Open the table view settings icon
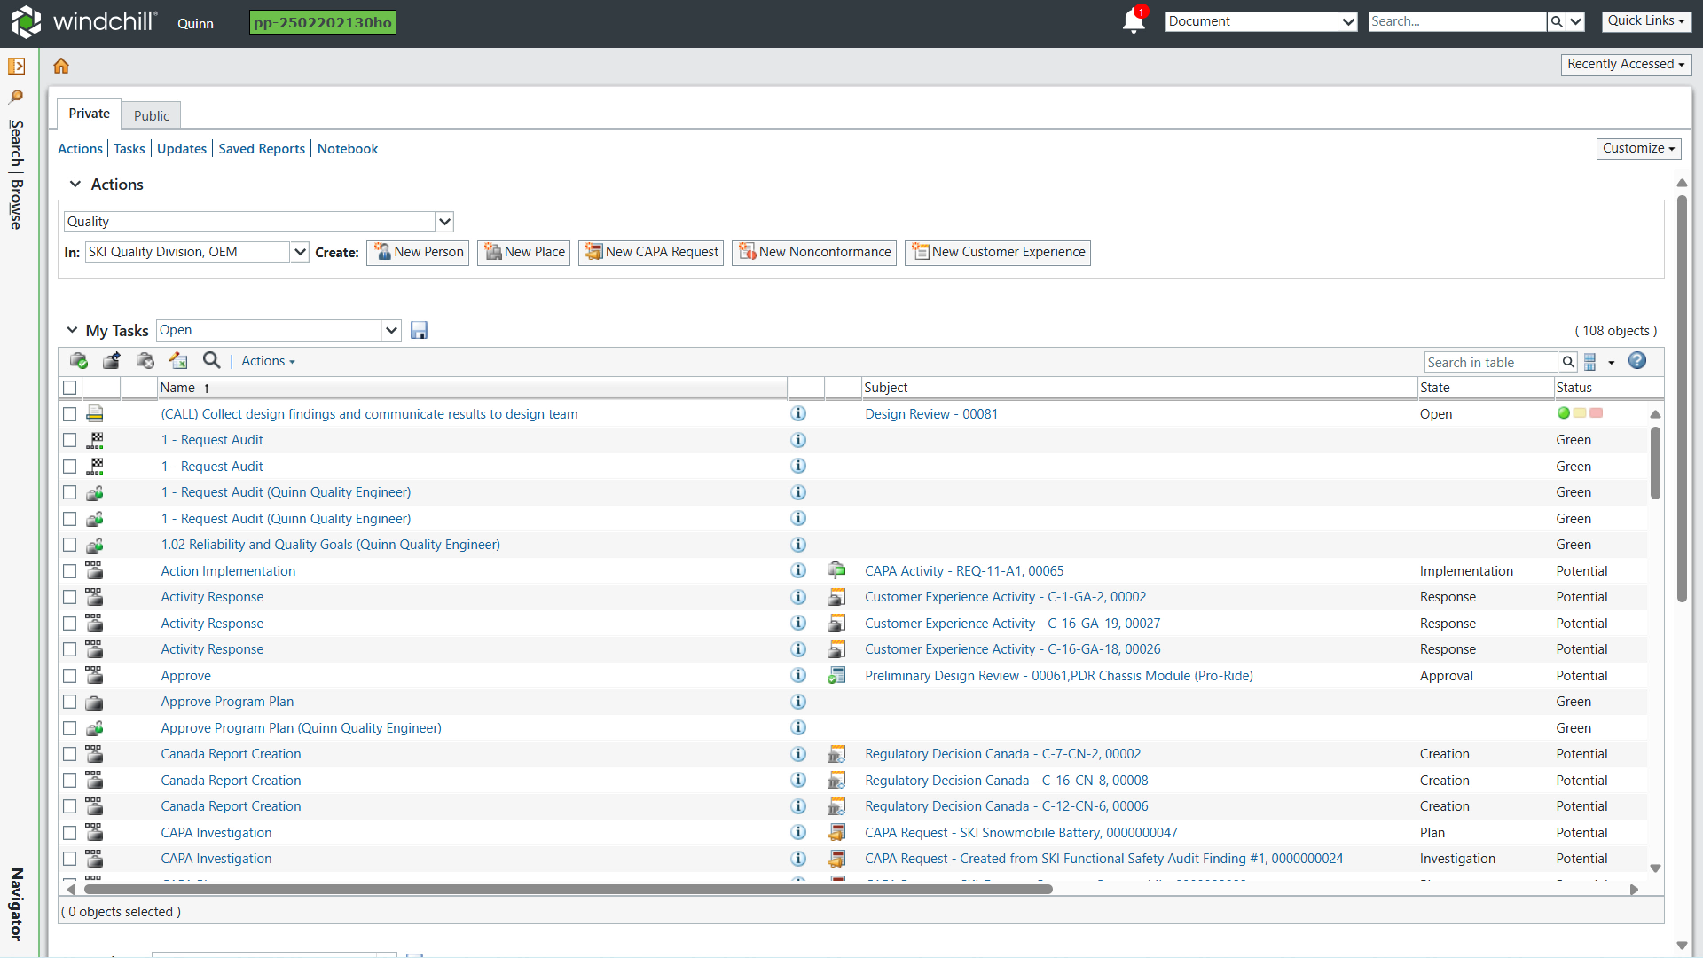The image size is (1703, 958). click(1590, 362)
